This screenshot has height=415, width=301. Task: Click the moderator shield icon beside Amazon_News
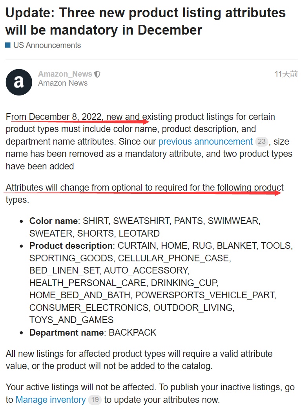click(97, 74)
